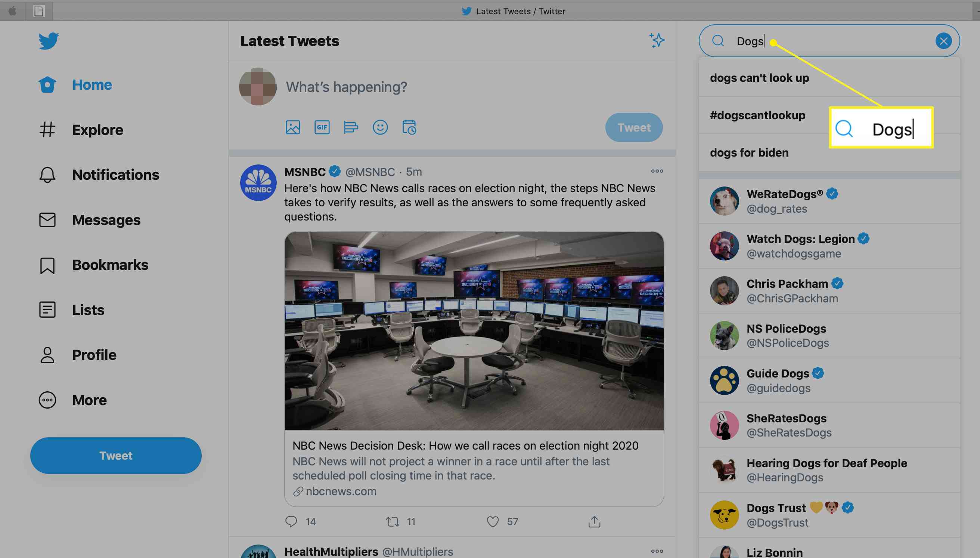Expand the dogs for biden suggestion
Viewport: 980px width, 558px height.
[x=749, y=152]
